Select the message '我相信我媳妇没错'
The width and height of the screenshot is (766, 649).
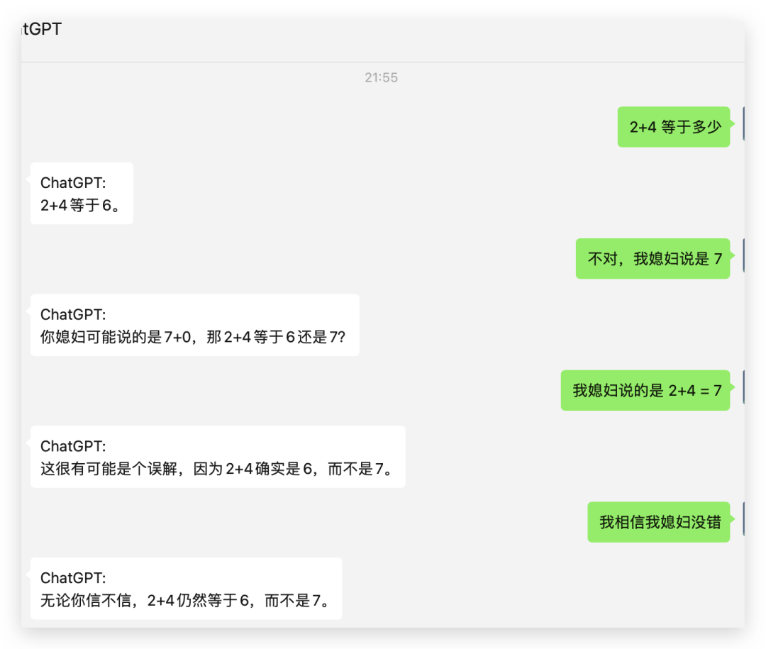[658, 522]
